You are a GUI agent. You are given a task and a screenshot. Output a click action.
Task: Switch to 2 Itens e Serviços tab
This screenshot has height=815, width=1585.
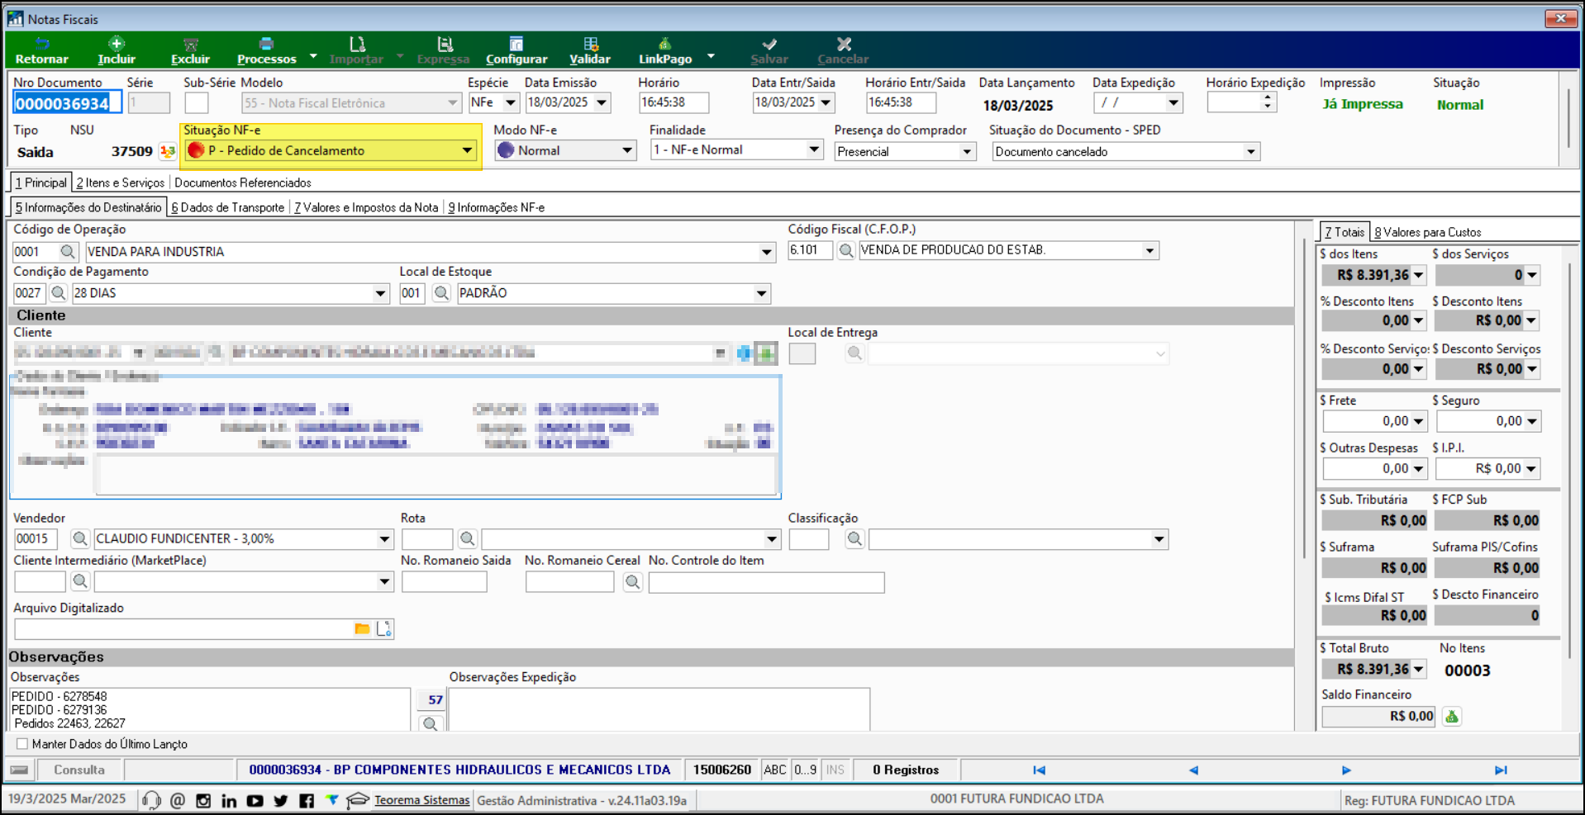(x=121, y=182)
